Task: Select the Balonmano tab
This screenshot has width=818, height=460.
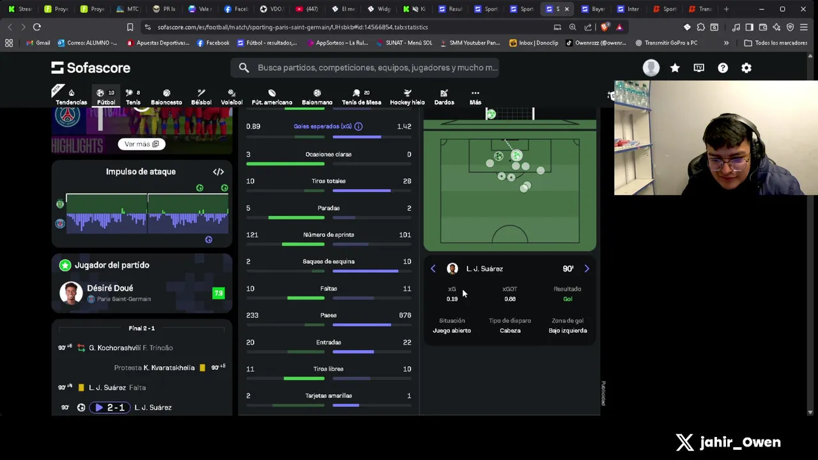Action: [317, 97]
